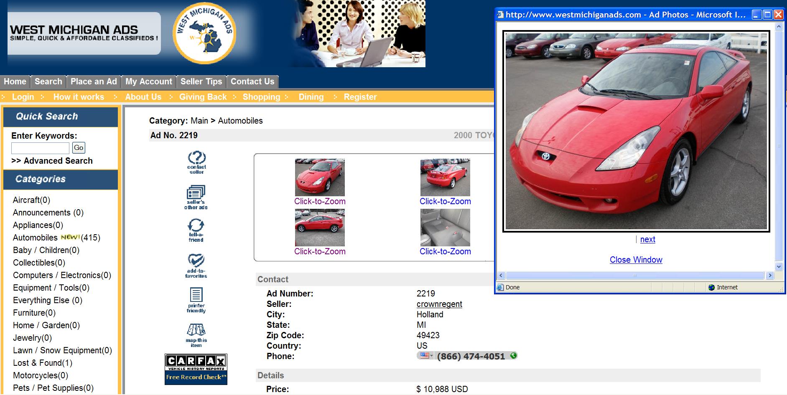Viewport: 787px width, 395px height.
Task: Click the Main breadcrumb link
Action: pos(199,121)
